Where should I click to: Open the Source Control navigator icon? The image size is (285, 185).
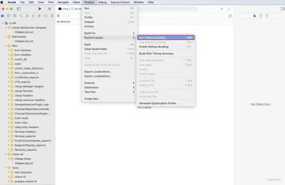point(9,16)
